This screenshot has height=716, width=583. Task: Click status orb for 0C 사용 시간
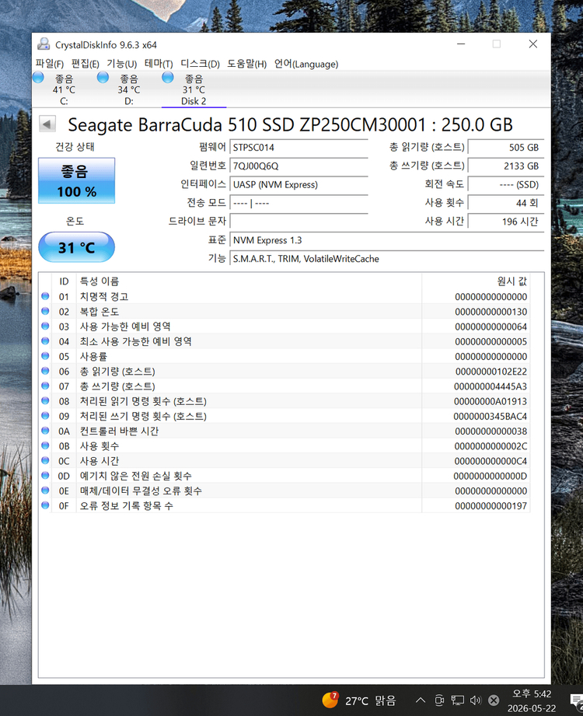pyautogui.click(x=45, y=460)
